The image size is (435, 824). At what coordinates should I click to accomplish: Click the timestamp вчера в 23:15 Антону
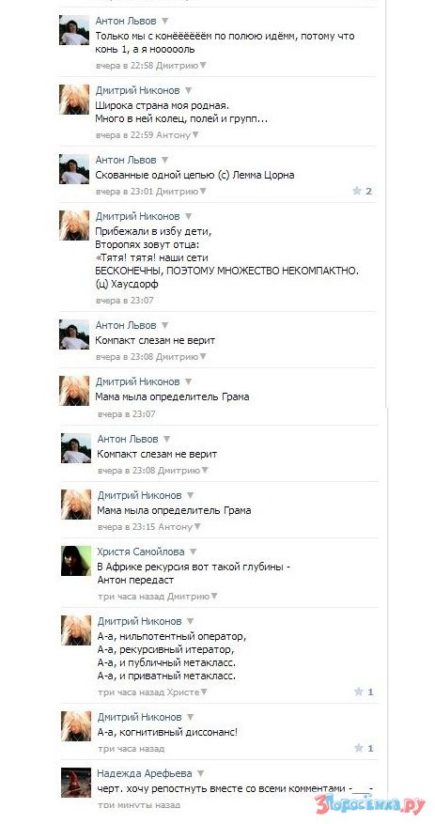pos(146,527)
